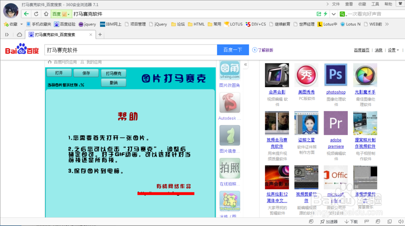This screenshot has width=405, height=226.
Task: Open the 图片改圆角 app icon
Action: [x=230, y=70]
